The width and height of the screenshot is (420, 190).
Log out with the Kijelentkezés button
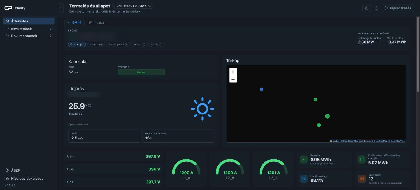[x=398, y=8]
